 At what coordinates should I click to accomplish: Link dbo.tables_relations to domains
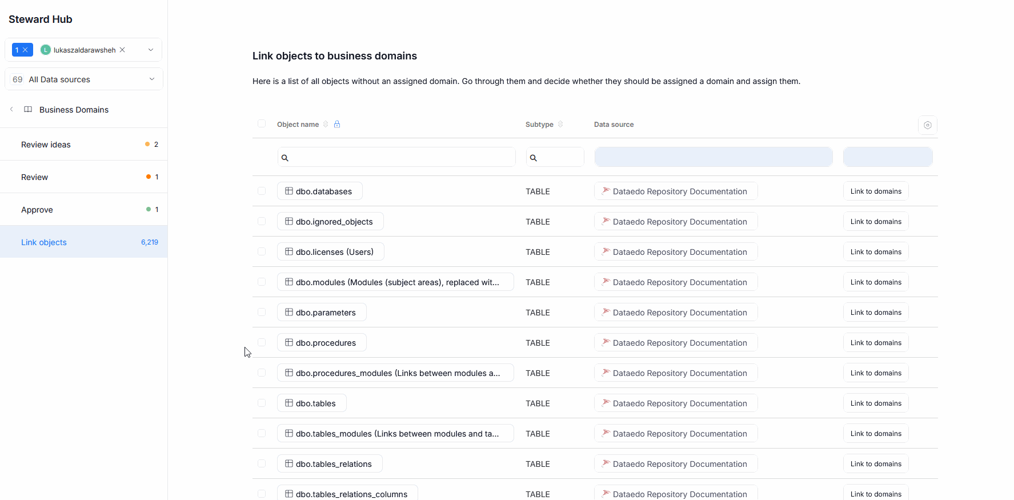pos(876,464)
